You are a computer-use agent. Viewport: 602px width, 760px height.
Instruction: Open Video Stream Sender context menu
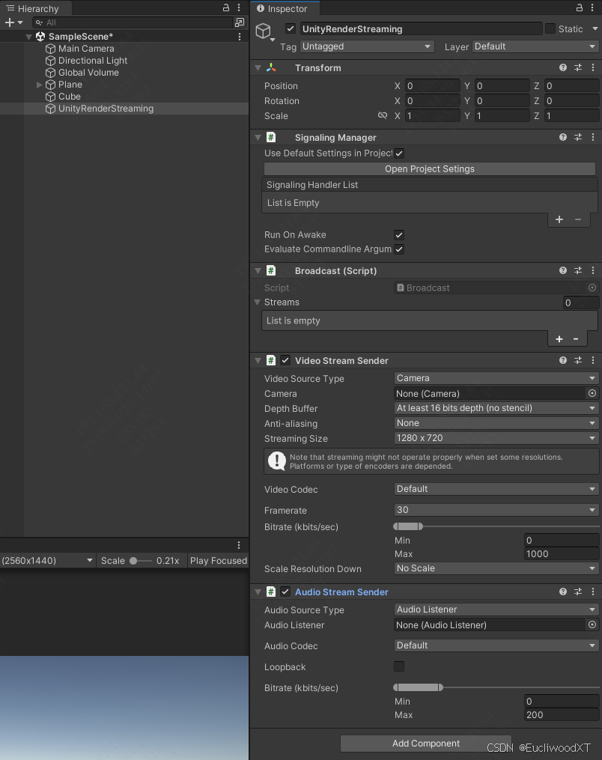[593, 360]
